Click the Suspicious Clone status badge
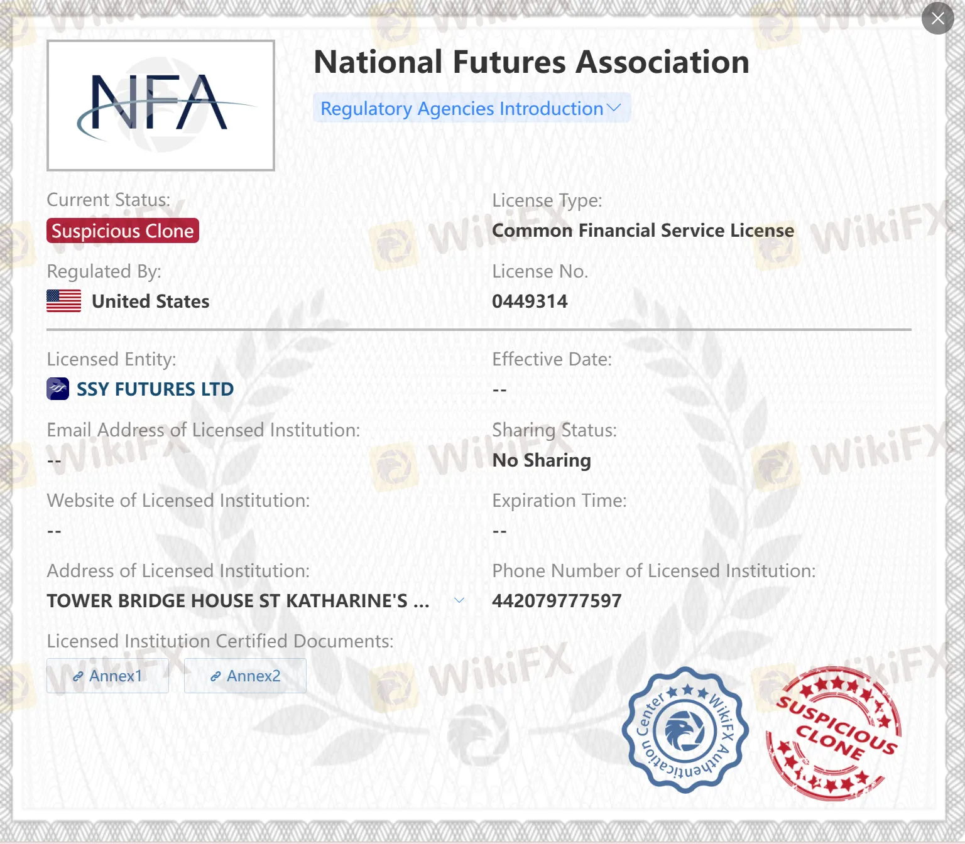This screenshot has width=965, height=844. coord(123,230)
